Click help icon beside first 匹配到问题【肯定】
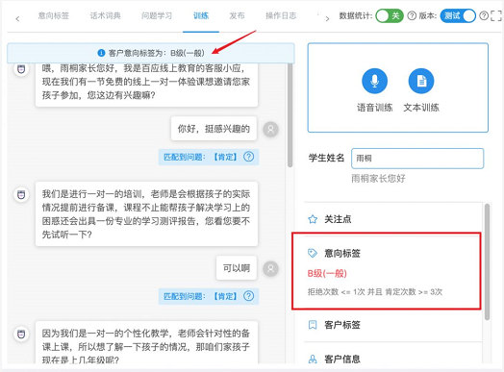The width and height of the screenshot is (504, 372). (x=248, y=157)
